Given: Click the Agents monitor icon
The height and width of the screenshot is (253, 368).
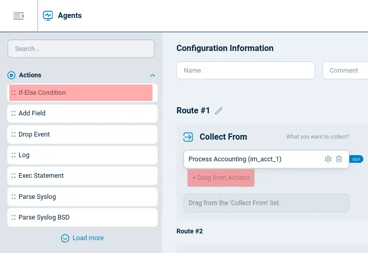Looking at the screenshot, I should (48, 15).
